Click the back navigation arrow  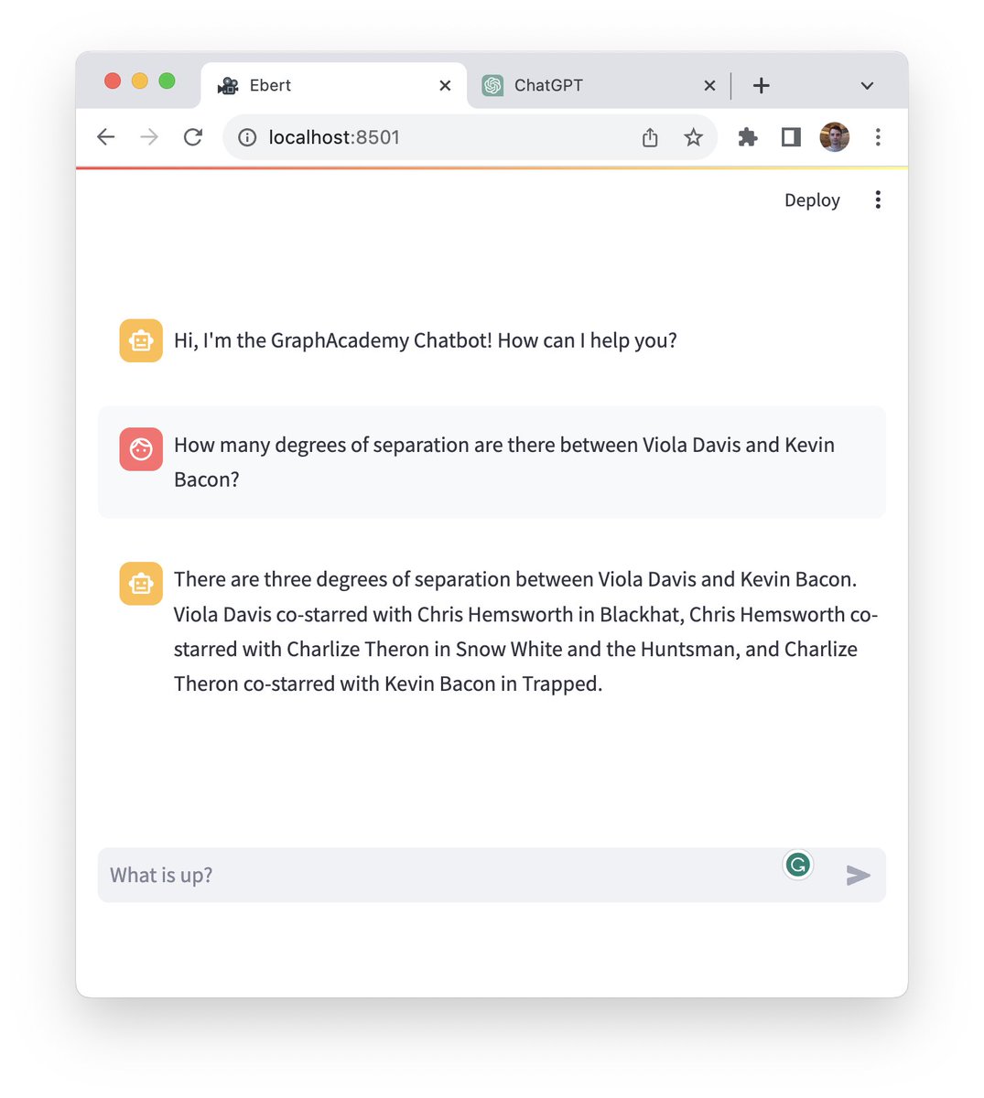tap(105, 136)
